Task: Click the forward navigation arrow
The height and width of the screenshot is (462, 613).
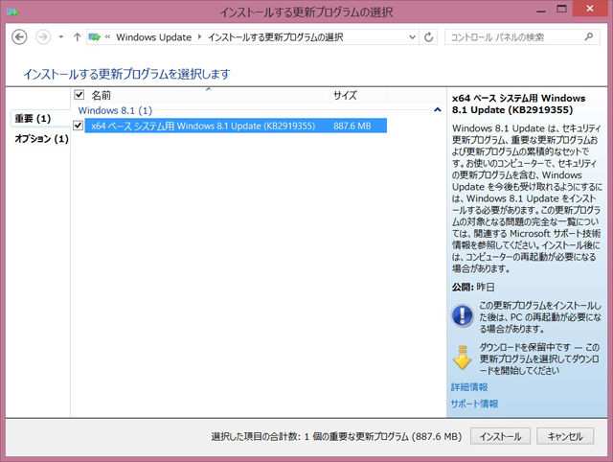Action: (43, 37)
